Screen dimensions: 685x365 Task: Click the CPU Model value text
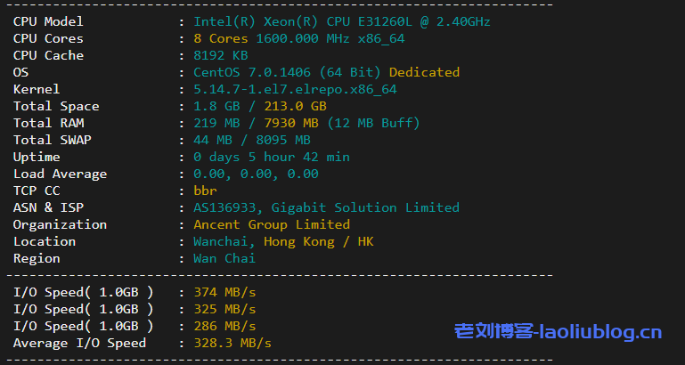click(341, 21)
